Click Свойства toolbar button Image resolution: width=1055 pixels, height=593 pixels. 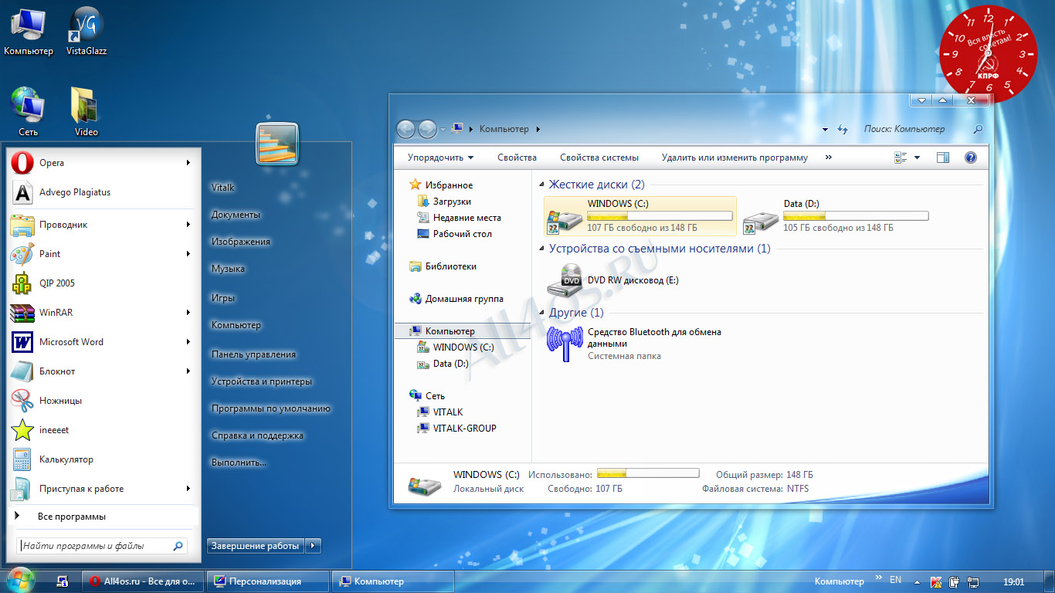517,158
